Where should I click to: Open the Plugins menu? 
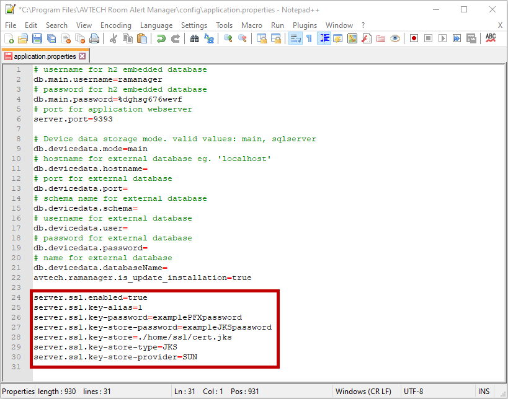(304, 25)
